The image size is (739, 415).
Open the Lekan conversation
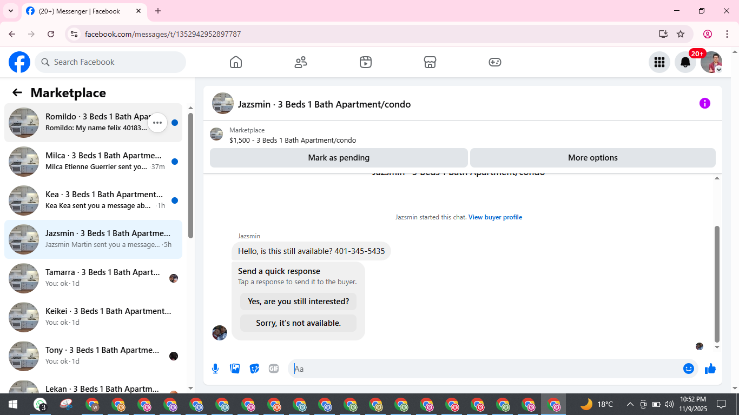(93, 385)
